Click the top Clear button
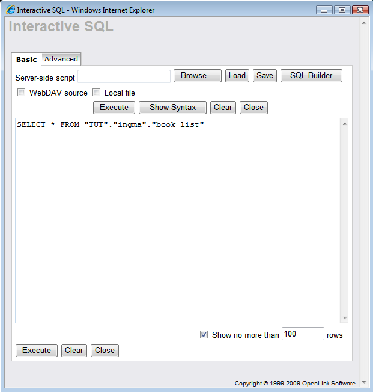Image resolution: width=373 pixels, height=392 pixels. pyautogui.click(x=223, y=108)
